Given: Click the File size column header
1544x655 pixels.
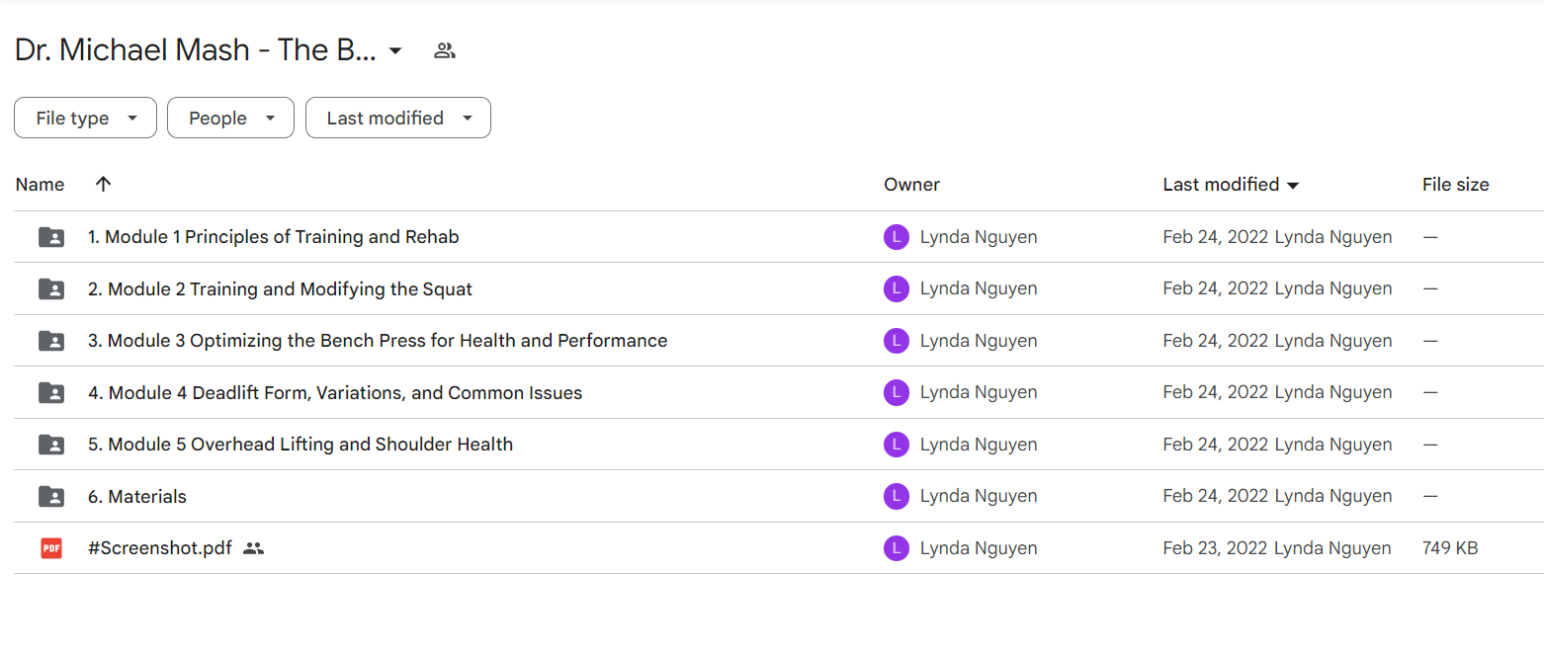Looking at the screenshot, I should 1455,185.
